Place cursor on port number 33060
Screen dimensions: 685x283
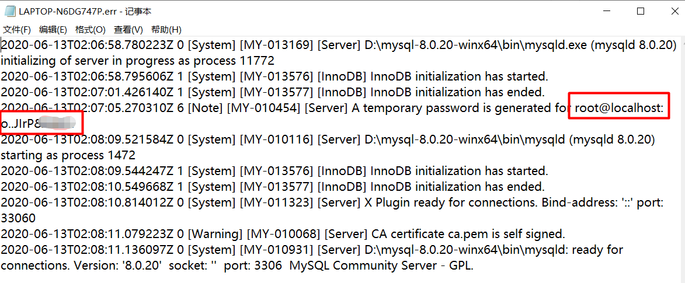pos(18,218)
